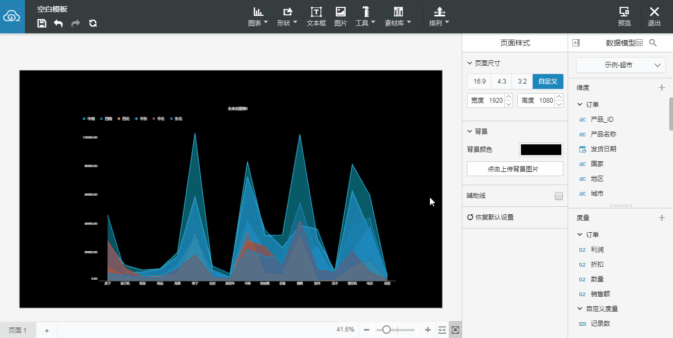Toggle the 华北 legend series
Image resolution: width=673 pixels, height=338 pixels.
[159, 118]
